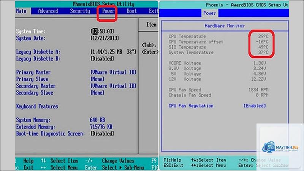Click the 3.24V voltage value
The width and height of the screenshot is (304, 171).
[x=260, y=68]
